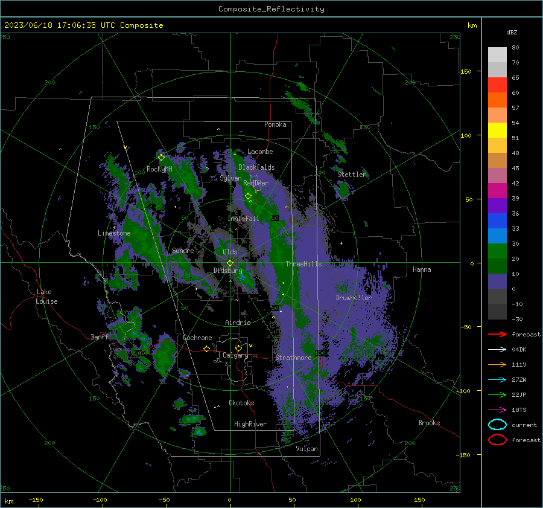Screen dimensions: 543x508
Task: Click the yellow diamond marker above Calgary
Action: click(238, 348)
